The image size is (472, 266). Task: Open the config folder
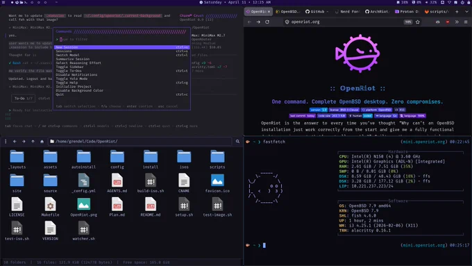tap(117, 160)
